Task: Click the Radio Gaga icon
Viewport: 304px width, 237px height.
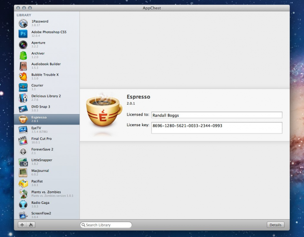Action: coord(23,205)
